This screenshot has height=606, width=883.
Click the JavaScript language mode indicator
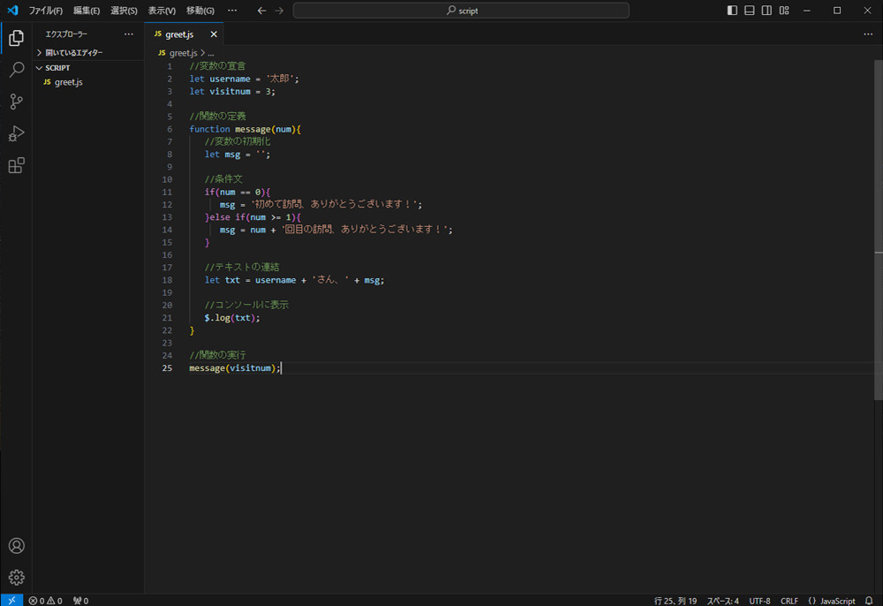tap(832, 601)
